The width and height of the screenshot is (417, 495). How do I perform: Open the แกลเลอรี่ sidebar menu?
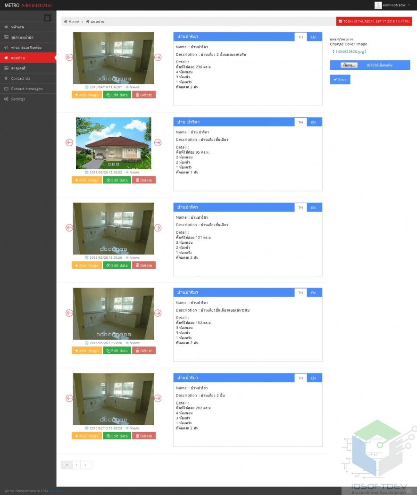pos(28,68)
